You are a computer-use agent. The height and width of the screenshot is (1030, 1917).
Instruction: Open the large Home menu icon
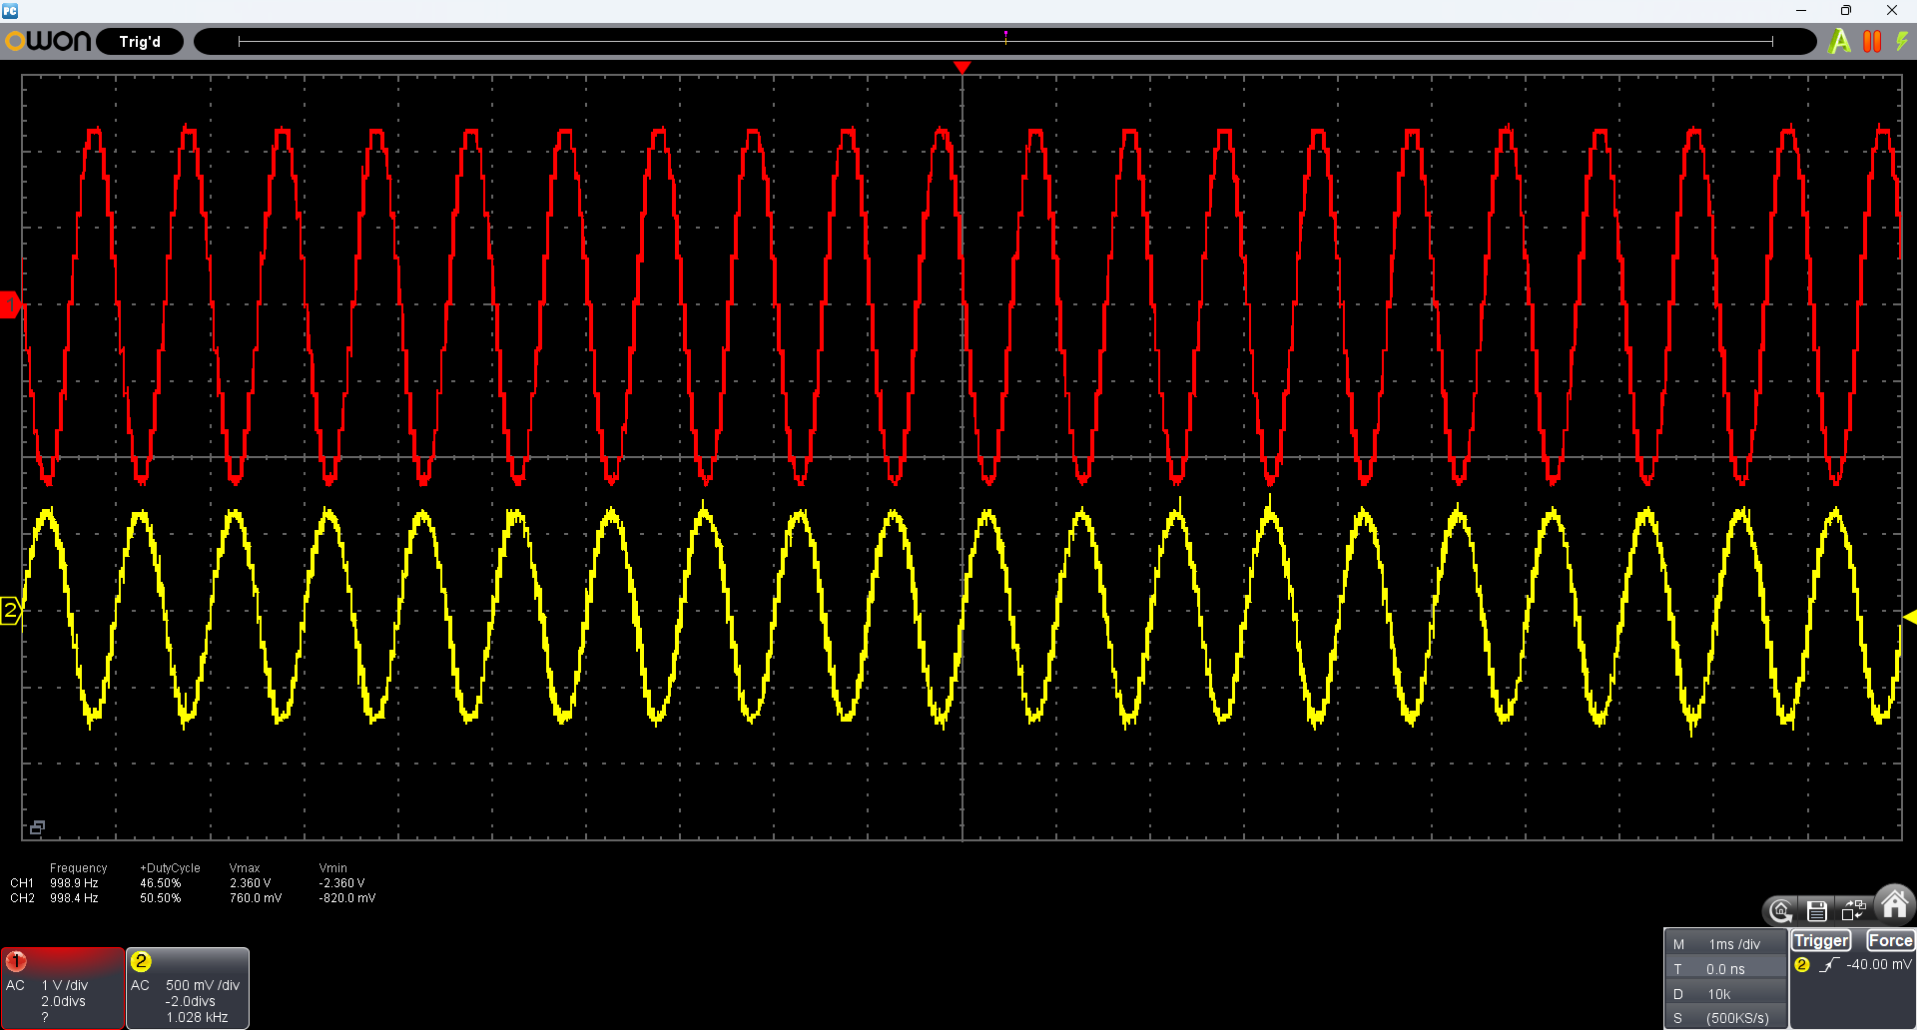pos(1895,904)
